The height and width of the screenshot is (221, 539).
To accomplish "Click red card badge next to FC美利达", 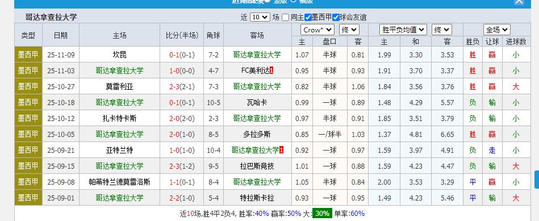I will coord(271,71).
